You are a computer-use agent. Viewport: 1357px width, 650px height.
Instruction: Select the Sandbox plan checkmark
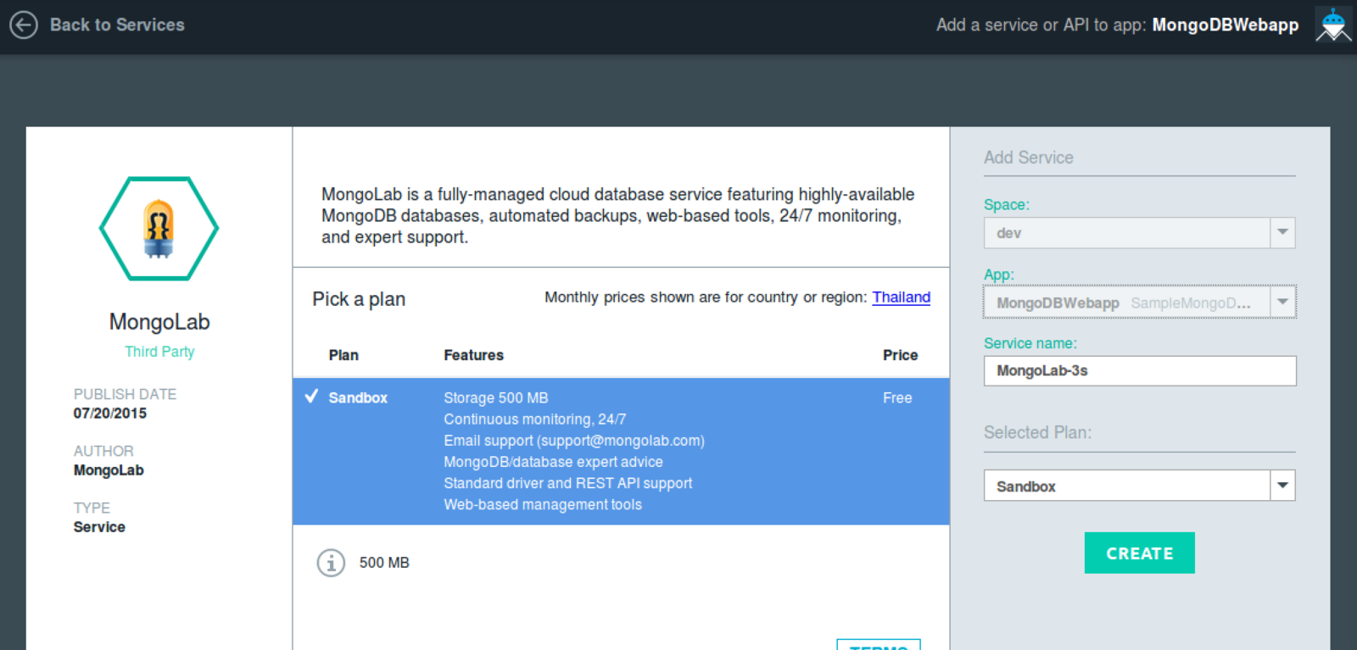coord(311,397)
